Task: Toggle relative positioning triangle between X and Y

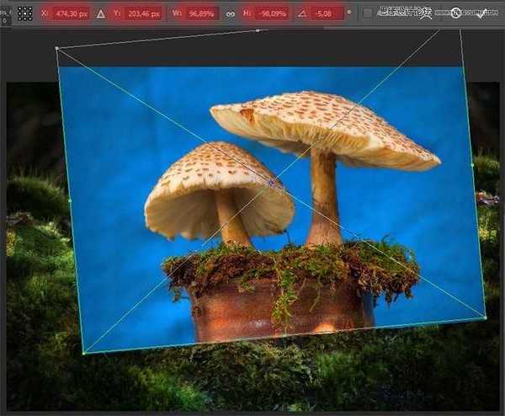Action: 101,13
